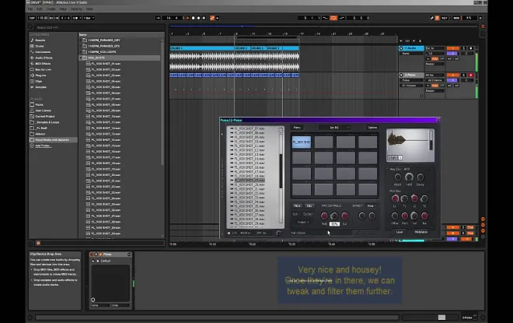Open the 1 Bar quantization dropdown
The height and width of the screenshot is (323, 513).
click(x=89, y=18)
